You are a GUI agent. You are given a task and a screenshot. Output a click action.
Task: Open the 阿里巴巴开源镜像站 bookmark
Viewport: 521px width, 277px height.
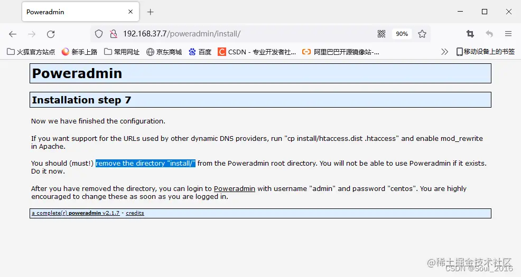[341, 52]
